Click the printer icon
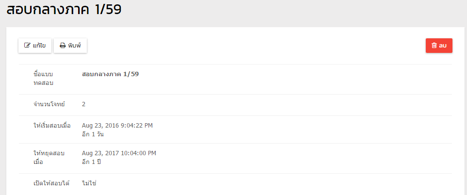This screenshot has height=195, width=467. (x=63, y=46)
